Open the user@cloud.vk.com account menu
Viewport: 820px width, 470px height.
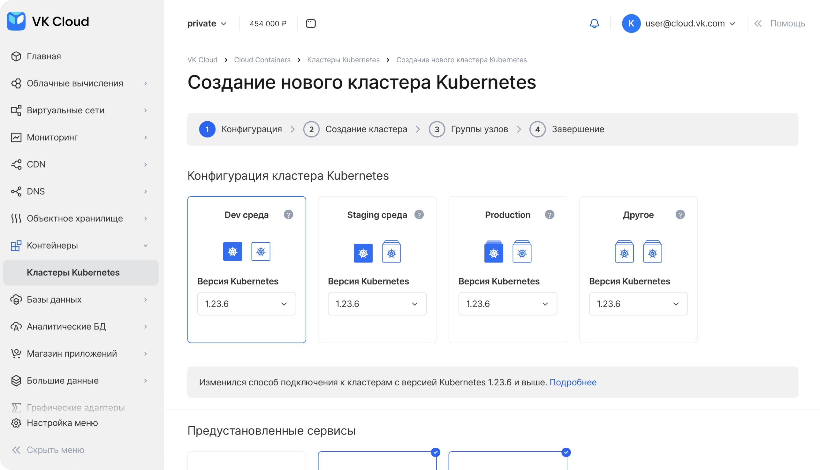click(x=690, y=24)
